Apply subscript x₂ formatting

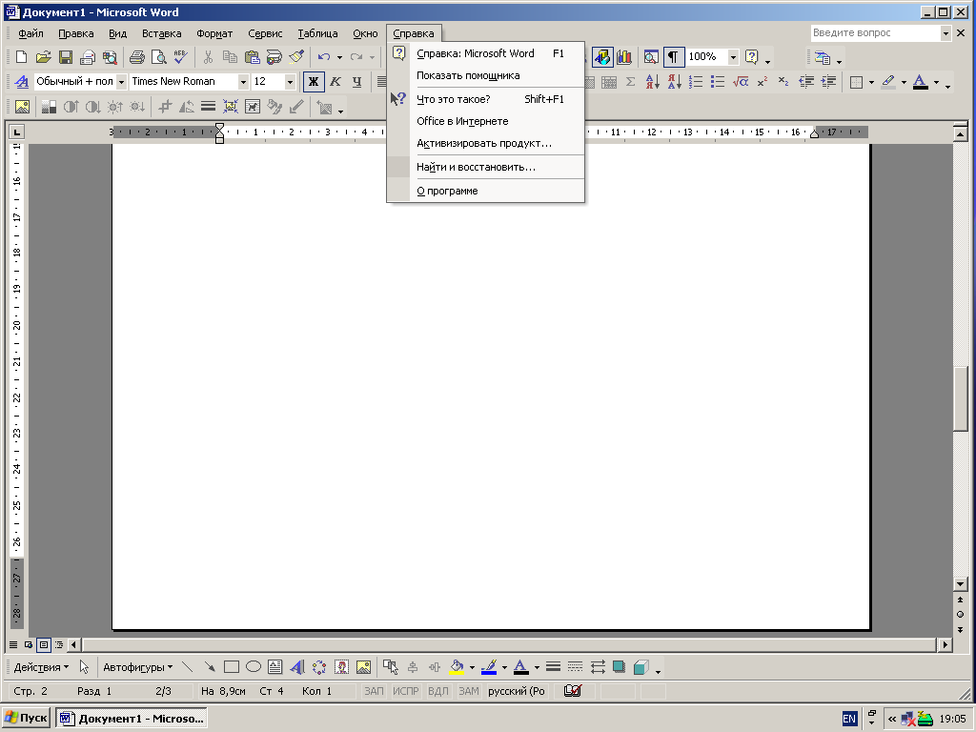pyautogui.click(x=783, y=82)
